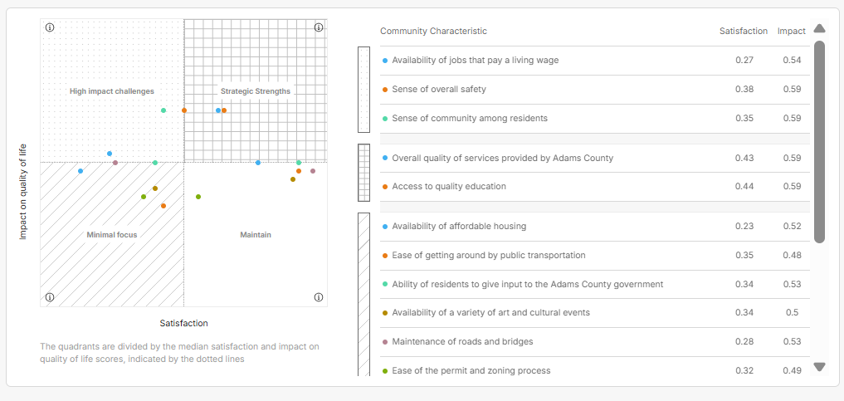Select the diagonal-hatched quadrant legend box
The image size is (844, 401).
[363, 295]
